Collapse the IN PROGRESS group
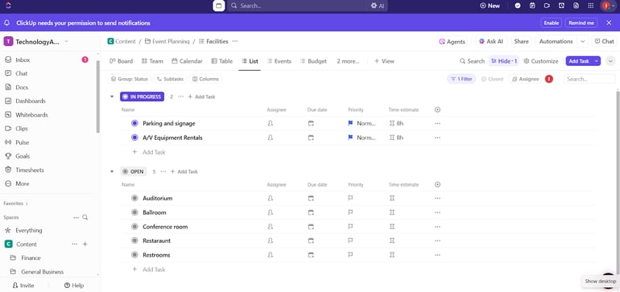Screen dimensions: 620x292 [x=112, y=97]
